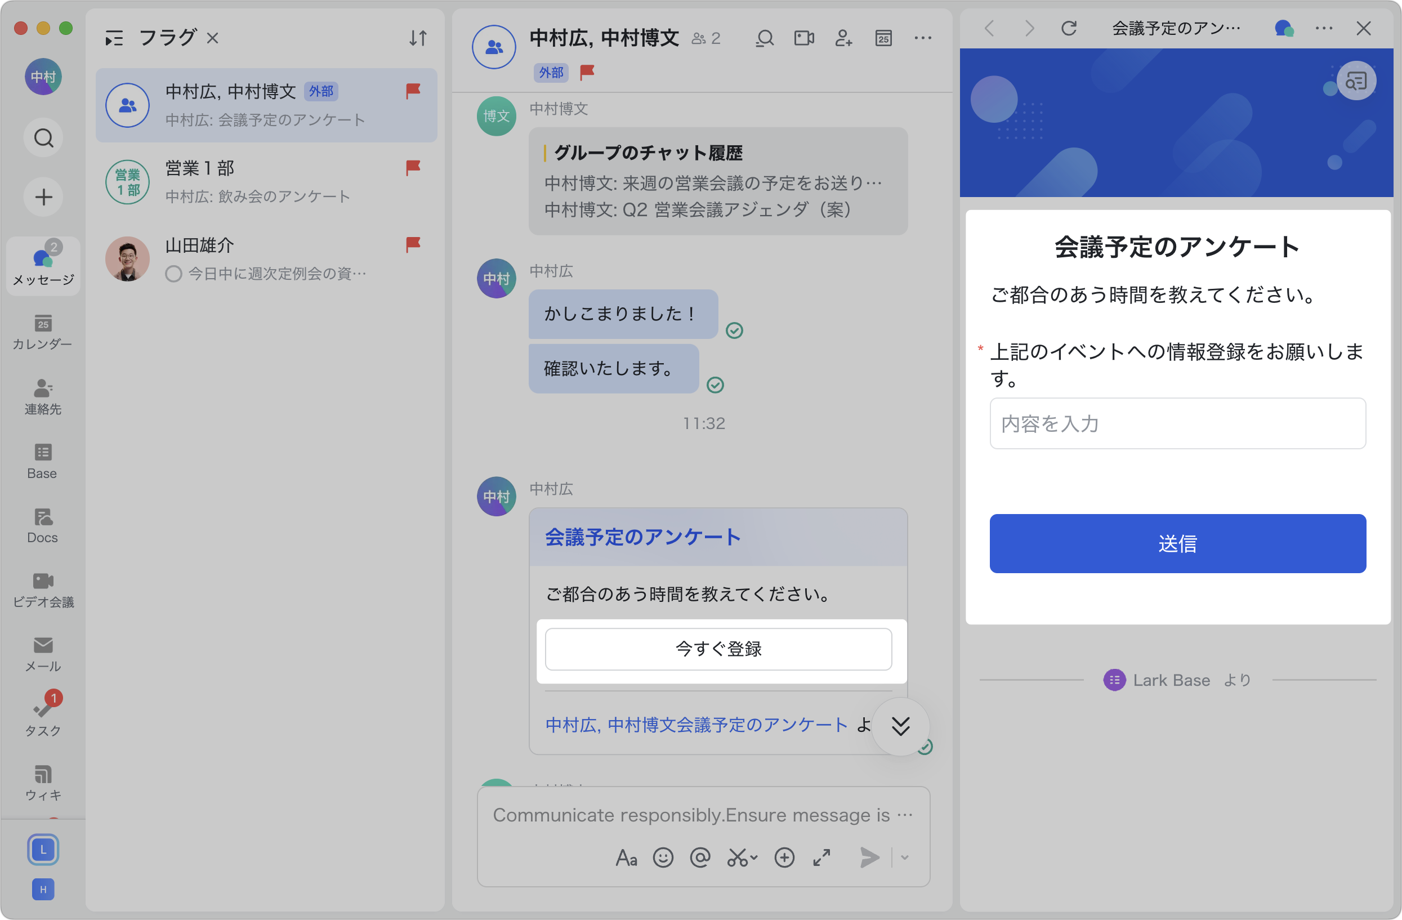Change the flag list sort order
The height and width of the screenshot is (920, 1402).
(x=418, y=38)
